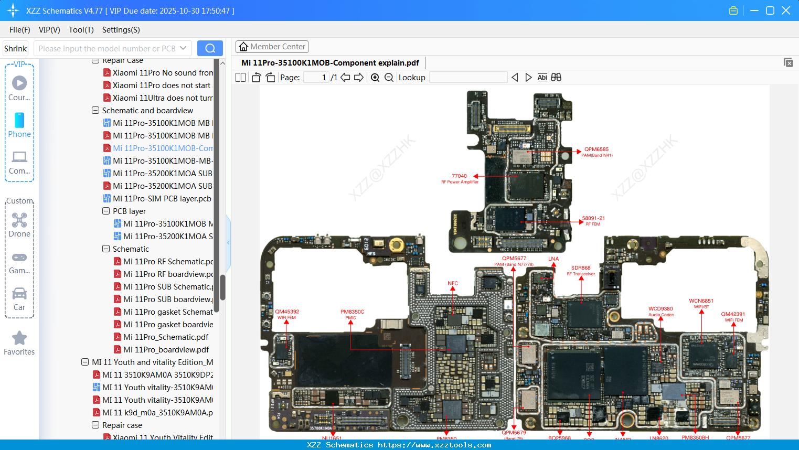Screen dimensions: 799x450
Task: Toggle the Abi text match option
Action: click(x=542, y=77)
